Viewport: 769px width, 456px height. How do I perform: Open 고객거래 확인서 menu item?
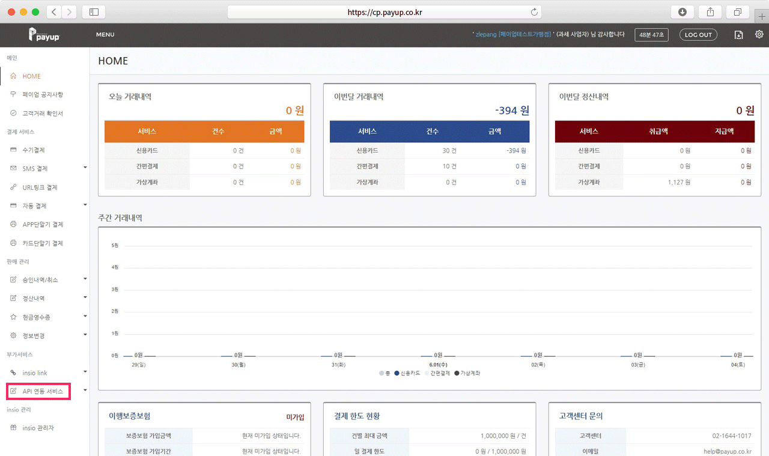click(43, 113)
